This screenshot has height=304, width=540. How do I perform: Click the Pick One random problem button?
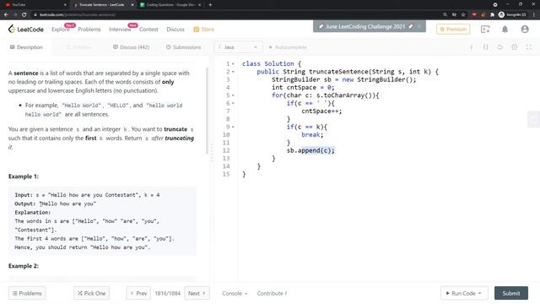click(x=91, y=293)
